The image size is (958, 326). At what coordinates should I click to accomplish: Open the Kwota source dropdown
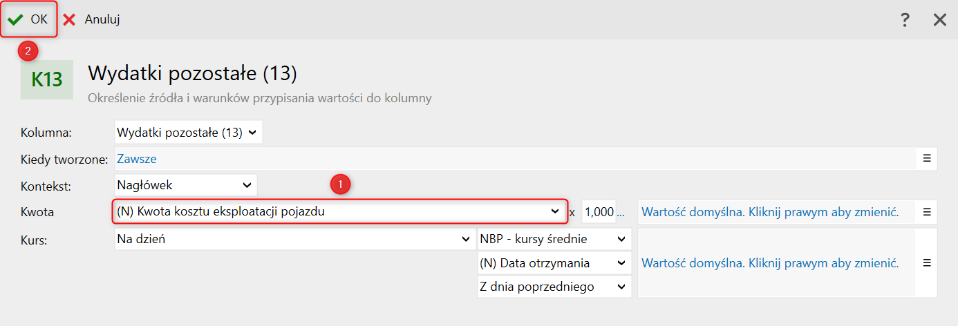[339, 211]
